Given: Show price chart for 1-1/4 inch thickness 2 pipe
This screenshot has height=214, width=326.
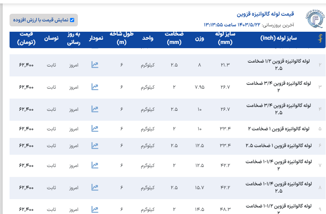Looking at the screenshot, I should point(95,165).
